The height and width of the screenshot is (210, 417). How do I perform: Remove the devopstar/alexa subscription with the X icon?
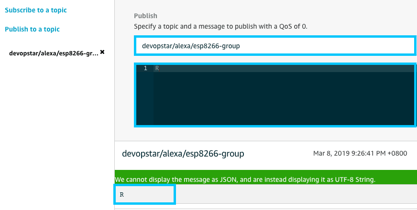[102, 52]
